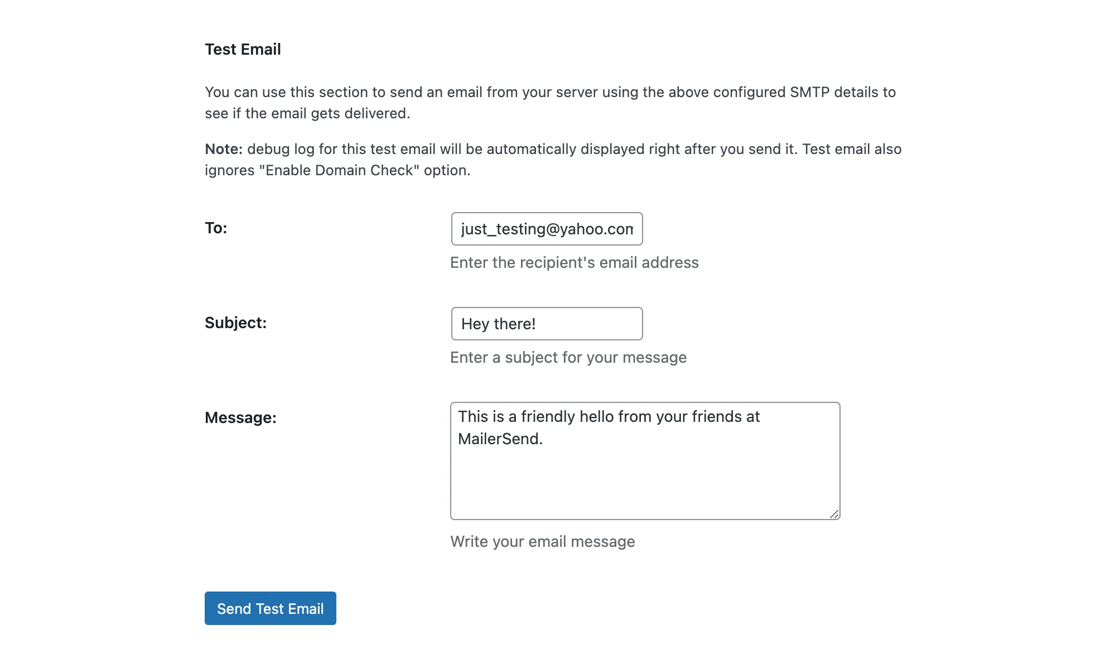Image resolution: width=1115 pixels, height=668 pixels.
Task: Click the 'Subject:' field label
Action: 235,323
